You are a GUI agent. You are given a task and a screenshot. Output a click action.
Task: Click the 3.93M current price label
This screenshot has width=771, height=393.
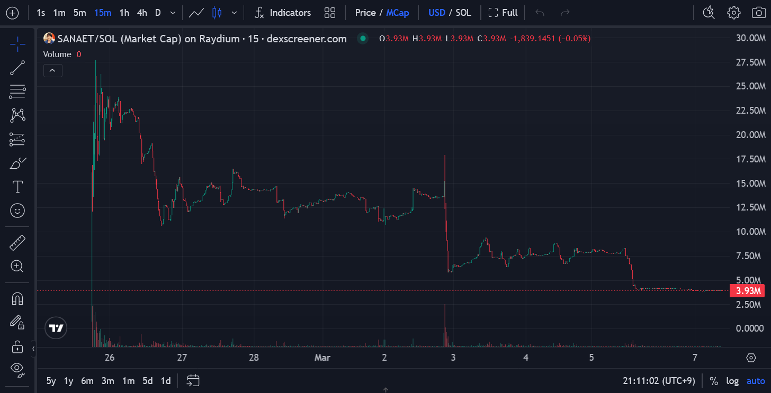(x=748, y=291)
